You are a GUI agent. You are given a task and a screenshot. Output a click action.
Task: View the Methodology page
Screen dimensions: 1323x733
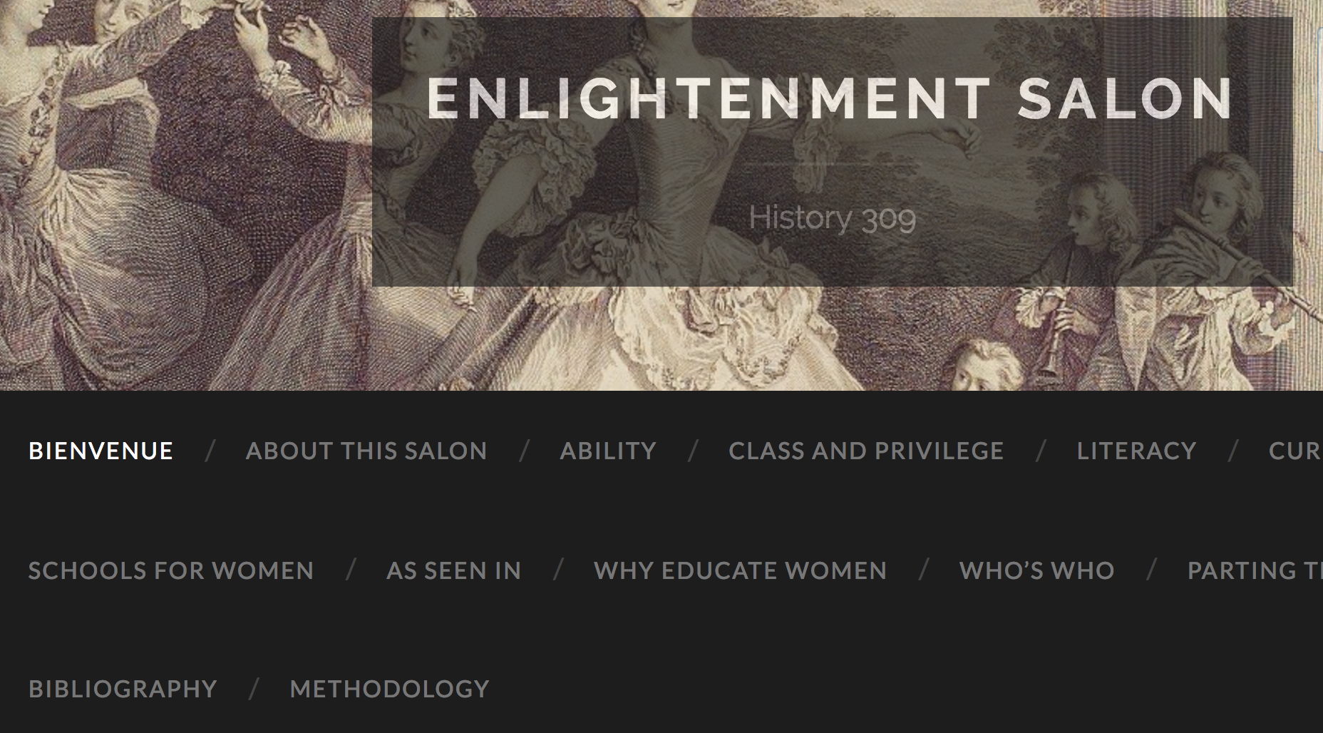(x=389, y=689)
